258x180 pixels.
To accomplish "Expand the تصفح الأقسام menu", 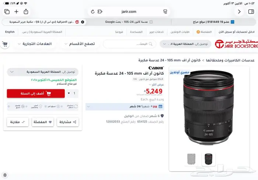I will [80, 44].
